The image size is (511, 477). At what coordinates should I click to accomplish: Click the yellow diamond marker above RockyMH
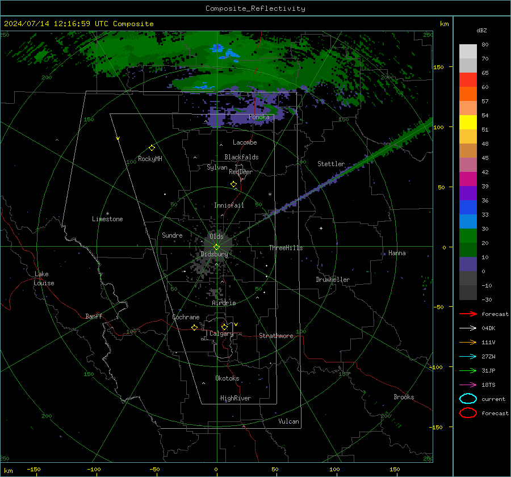152,148
